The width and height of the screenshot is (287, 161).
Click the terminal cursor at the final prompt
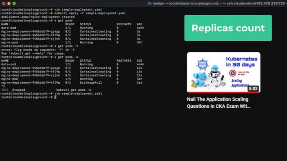(55, 97)
